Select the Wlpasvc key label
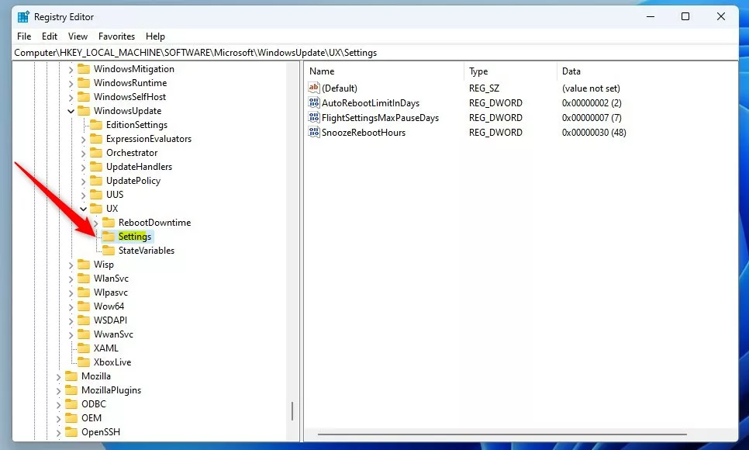Viewport: 749px width, 450px height. (111, 292)
